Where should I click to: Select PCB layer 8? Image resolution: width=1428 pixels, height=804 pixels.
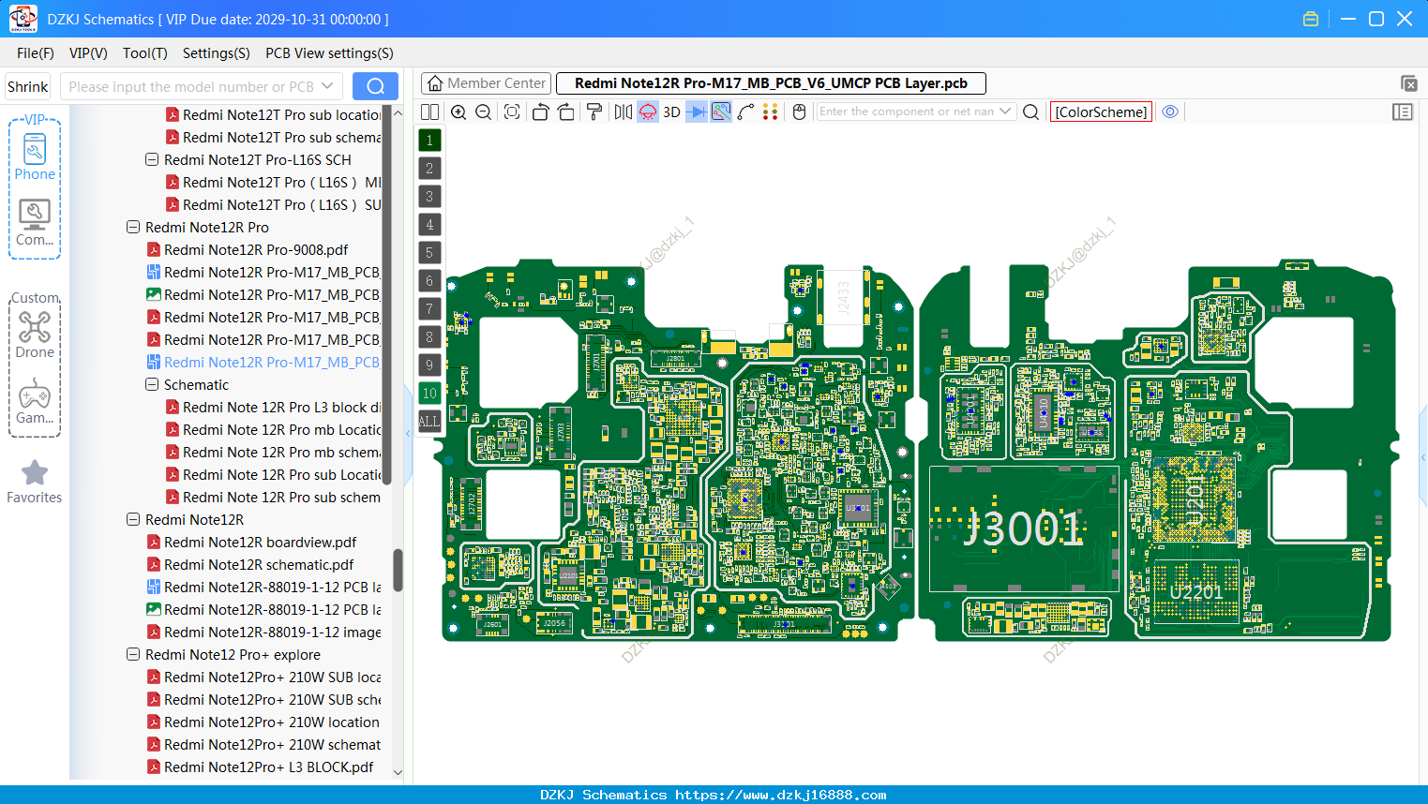point(429,336)
